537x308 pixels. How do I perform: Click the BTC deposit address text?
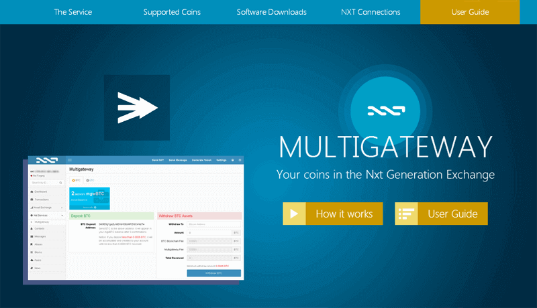click(121, 224)
